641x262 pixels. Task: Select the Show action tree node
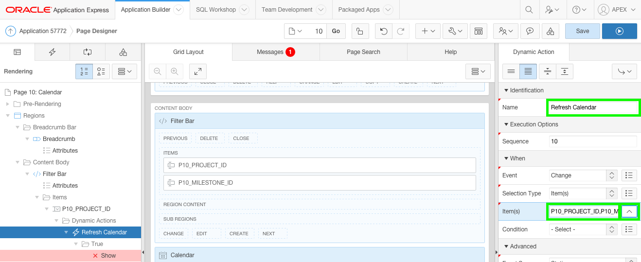[x=108, y=256]
